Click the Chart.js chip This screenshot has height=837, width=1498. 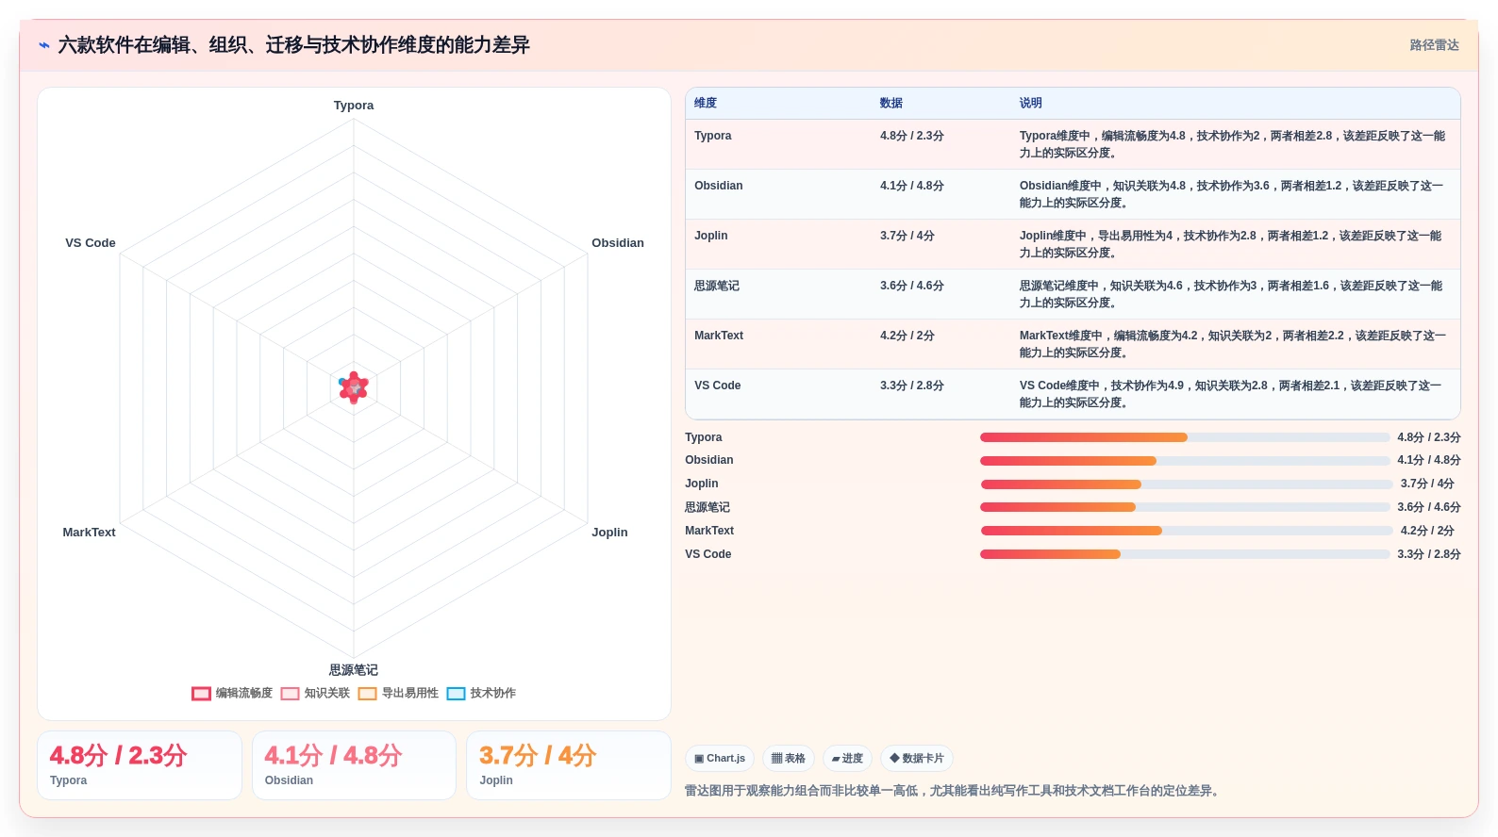[x=720, y=758]
